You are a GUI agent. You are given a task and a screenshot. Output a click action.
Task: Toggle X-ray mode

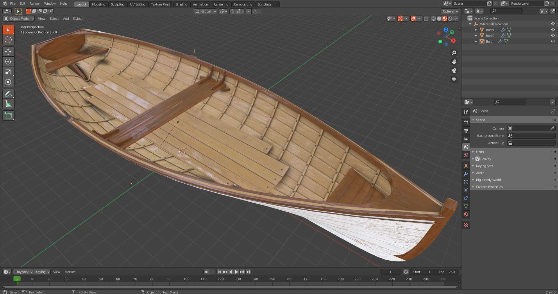(x=426, y=19)
